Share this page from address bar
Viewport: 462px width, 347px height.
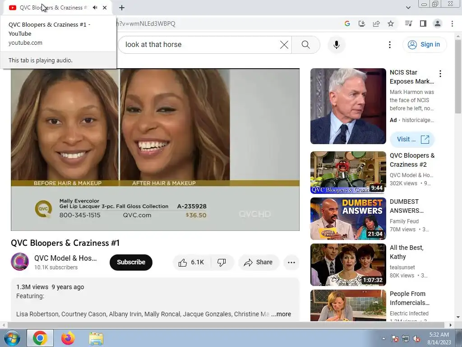coord(376,23)
